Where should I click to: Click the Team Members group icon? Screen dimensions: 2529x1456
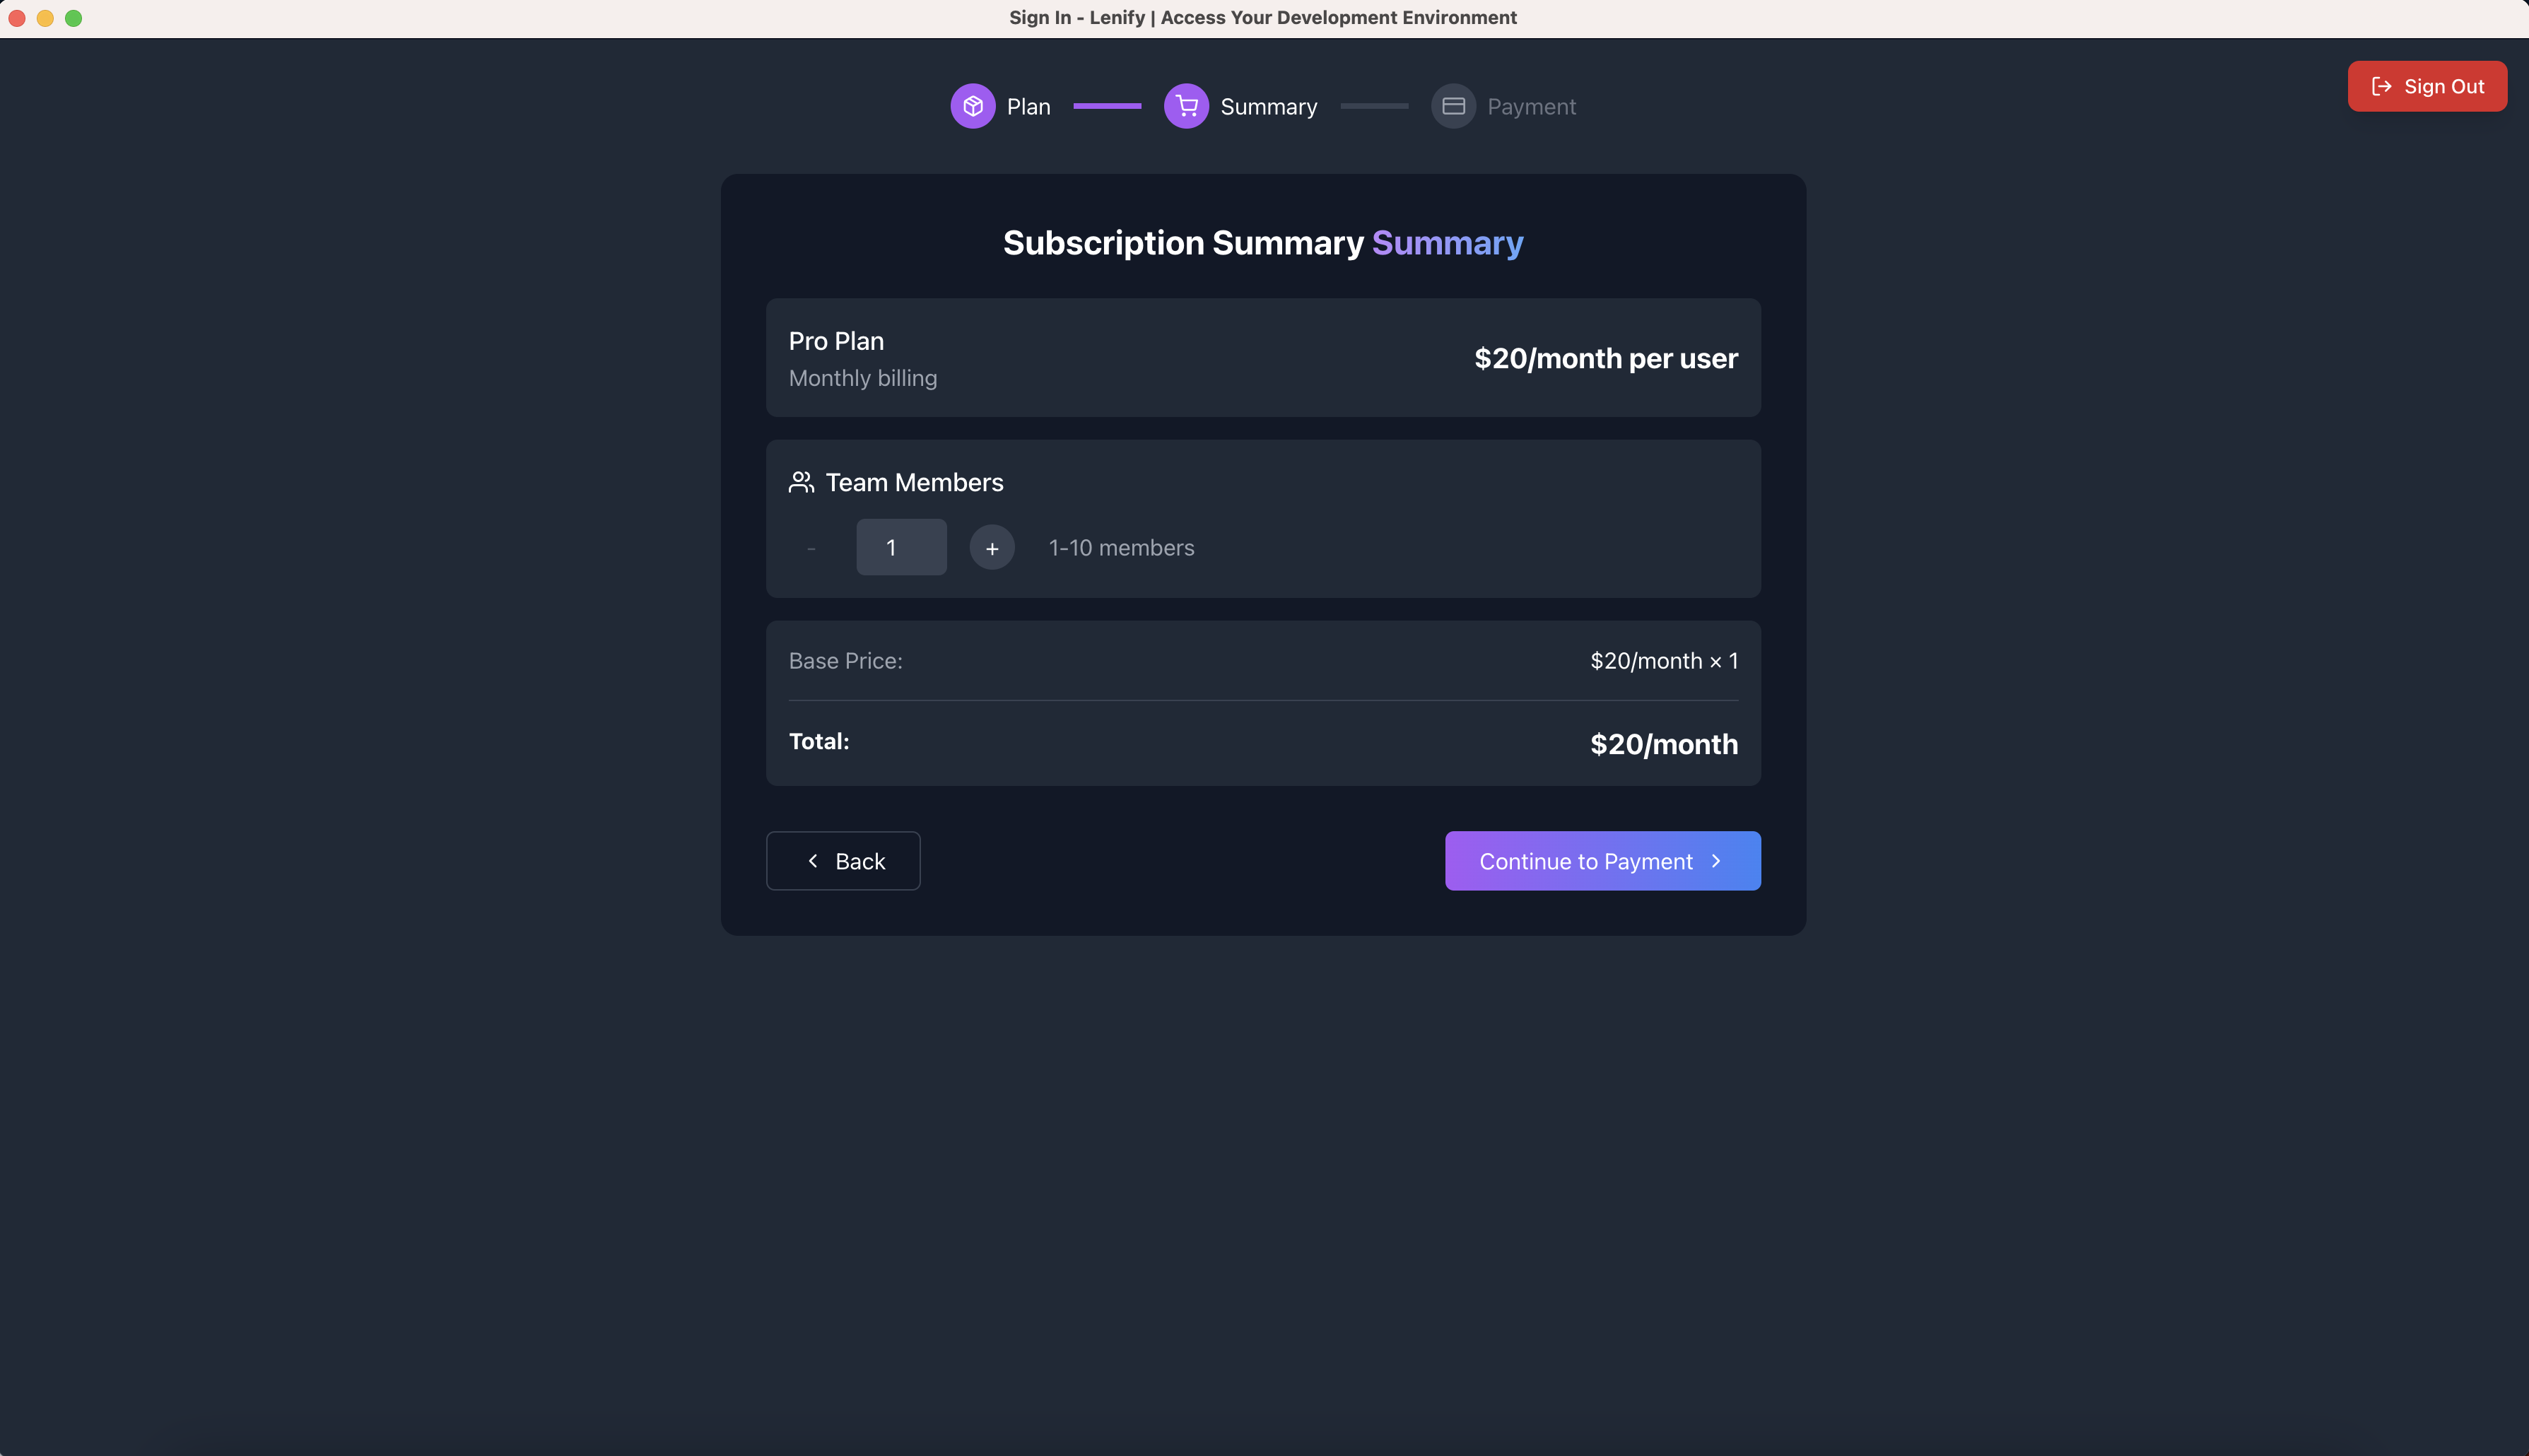click(801, 481)
